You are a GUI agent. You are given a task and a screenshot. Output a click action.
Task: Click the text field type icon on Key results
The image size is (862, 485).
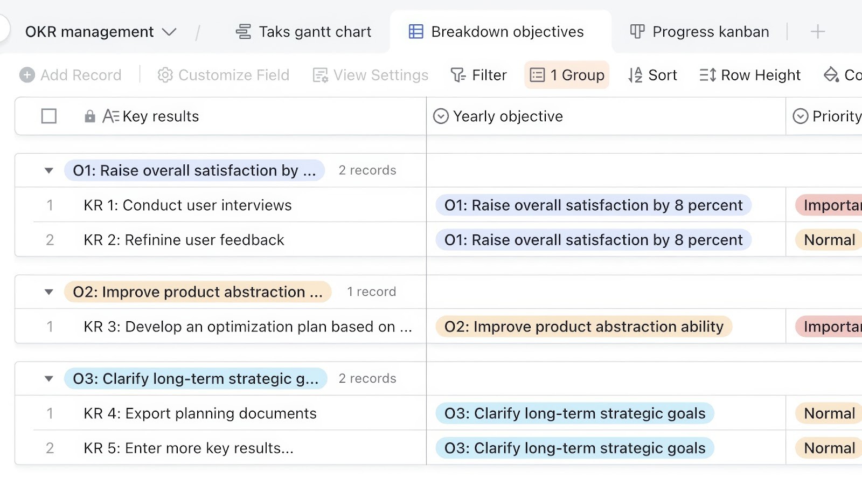(x=110, y=116)
